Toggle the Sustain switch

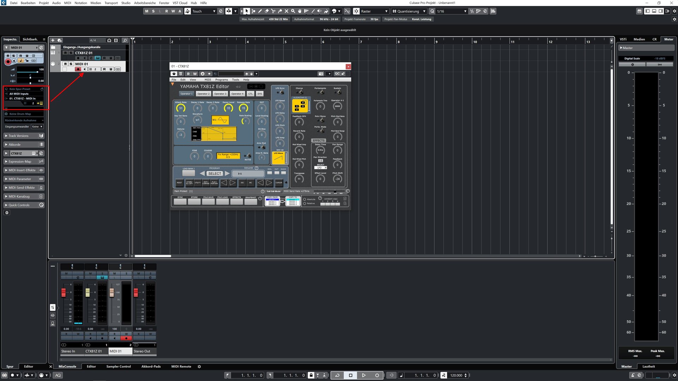tap(339, 92)
